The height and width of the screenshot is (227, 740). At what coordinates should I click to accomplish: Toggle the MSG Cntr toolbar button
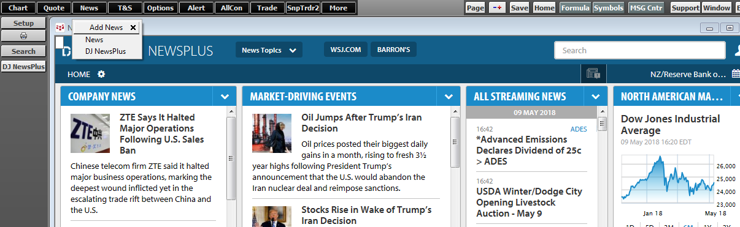coord(646,8)
